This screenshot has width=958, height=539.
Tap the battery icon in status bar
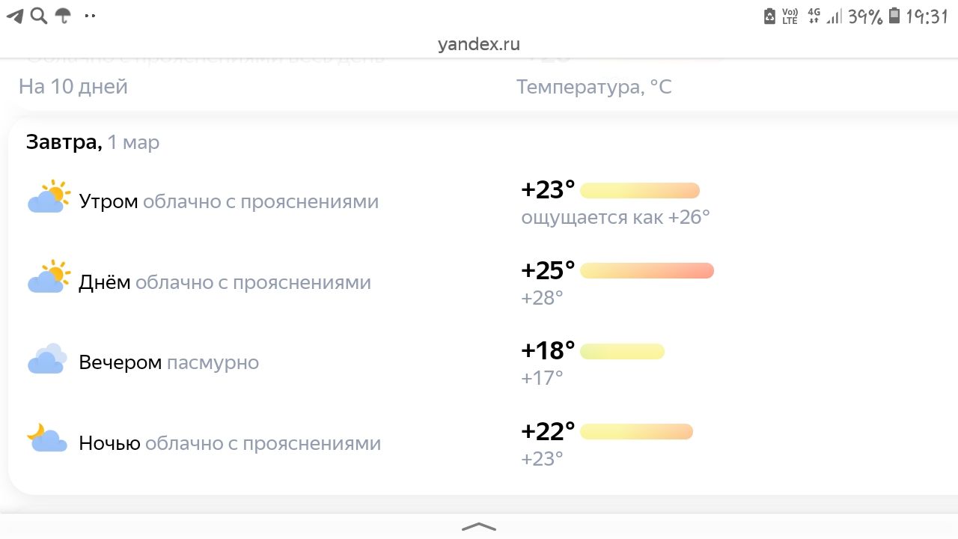click(894, 16)
